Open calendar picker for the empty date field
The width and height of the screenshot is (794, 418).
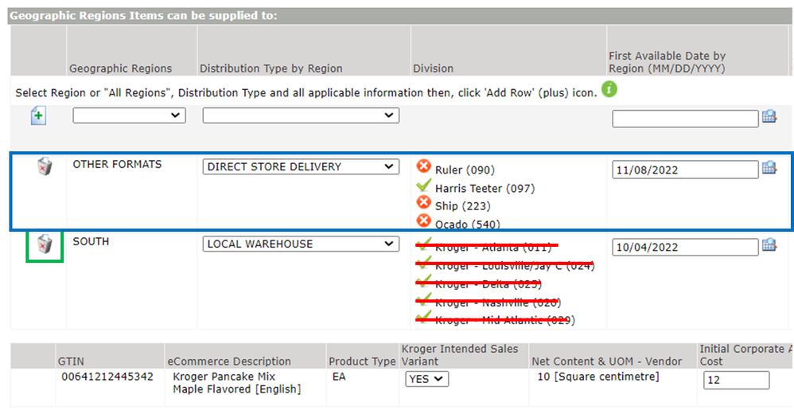[769, 116]
